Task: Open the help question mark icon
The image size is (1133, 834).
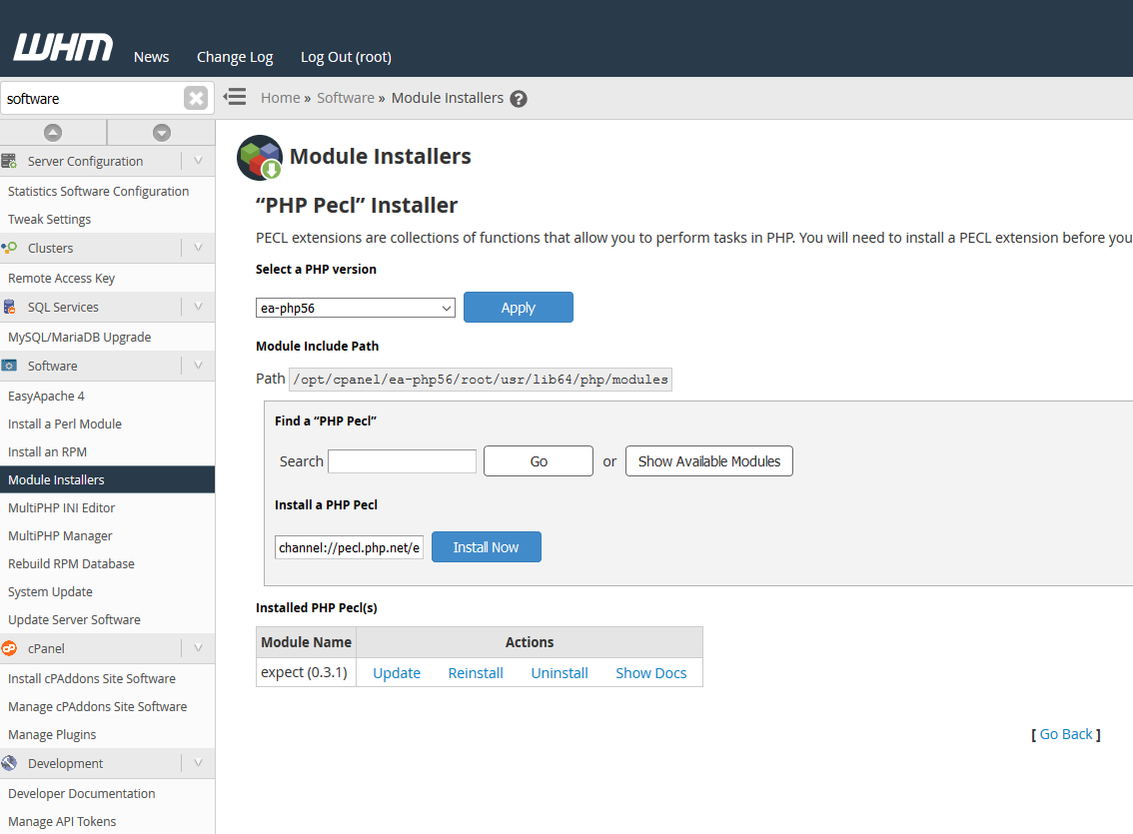Action: (x=519, y=99)
